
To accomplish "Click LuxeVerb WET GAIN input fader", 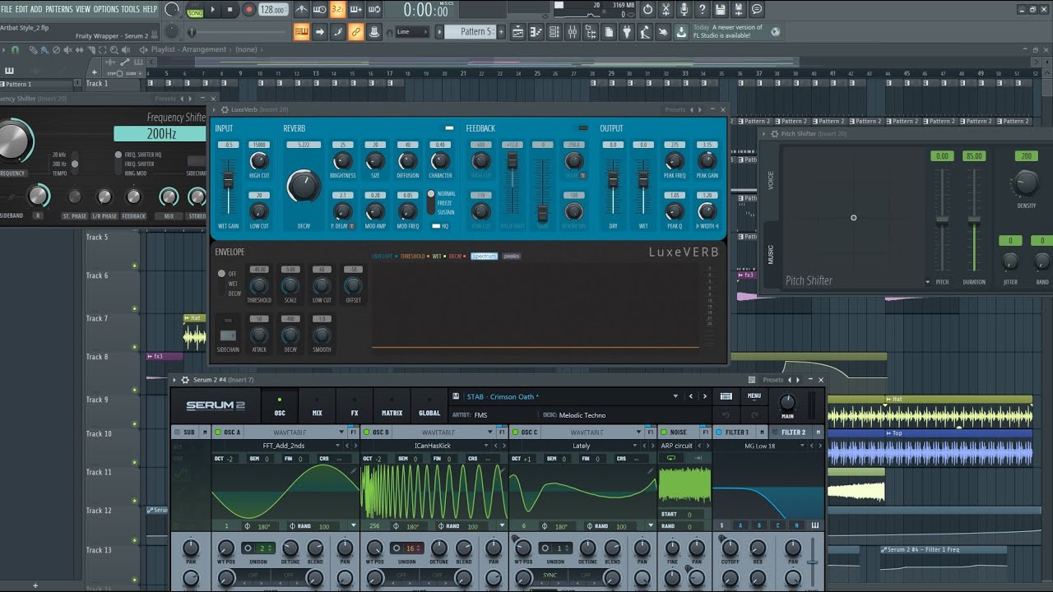I will pyautogui.click(x=229, y=179).
